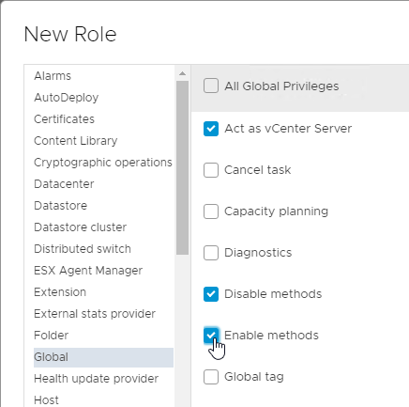Select the Datastore cluster category

pos(80,227)
